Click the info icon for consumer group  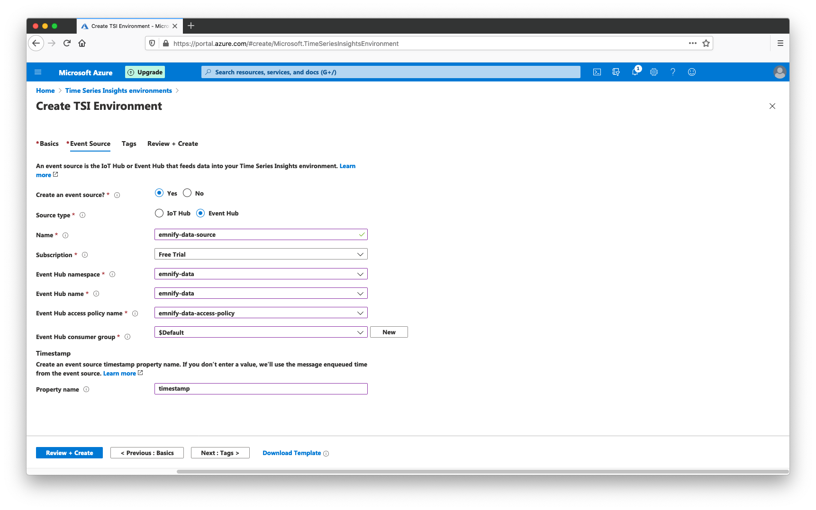click(x=127, y=337)
